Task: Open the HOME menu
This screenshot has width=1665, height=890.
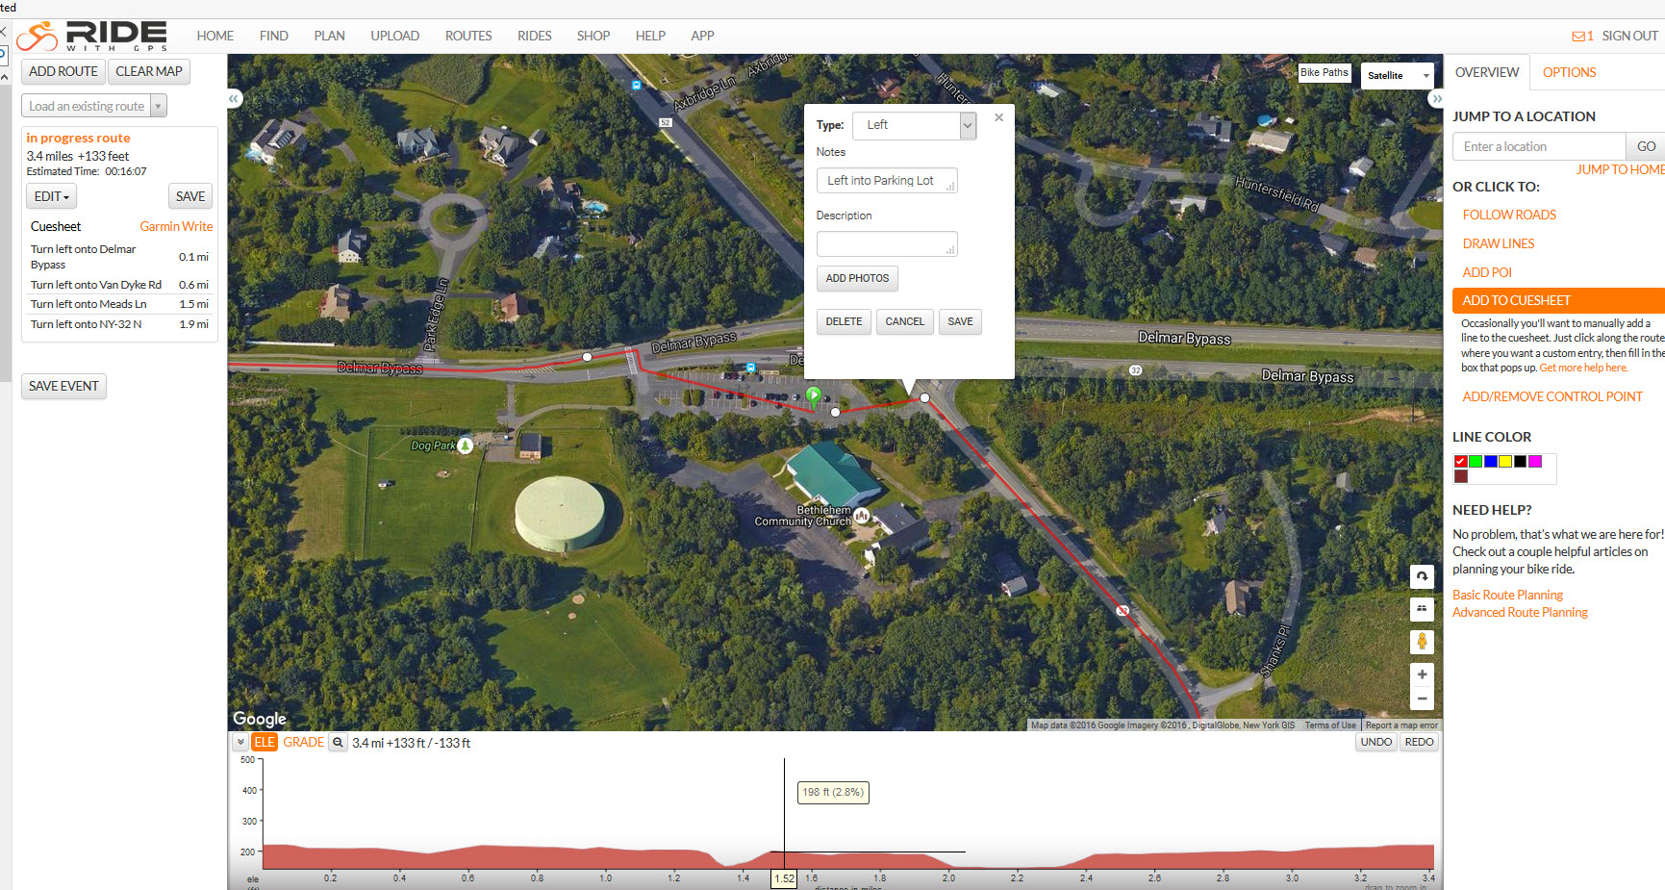Action: tap(215, 36)
